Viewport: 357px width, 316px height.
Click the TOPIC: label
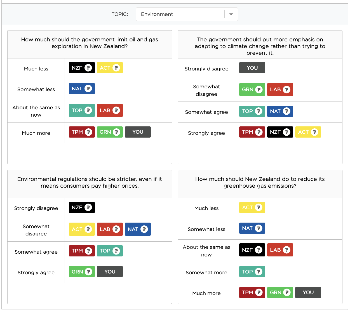pos(120,14)
